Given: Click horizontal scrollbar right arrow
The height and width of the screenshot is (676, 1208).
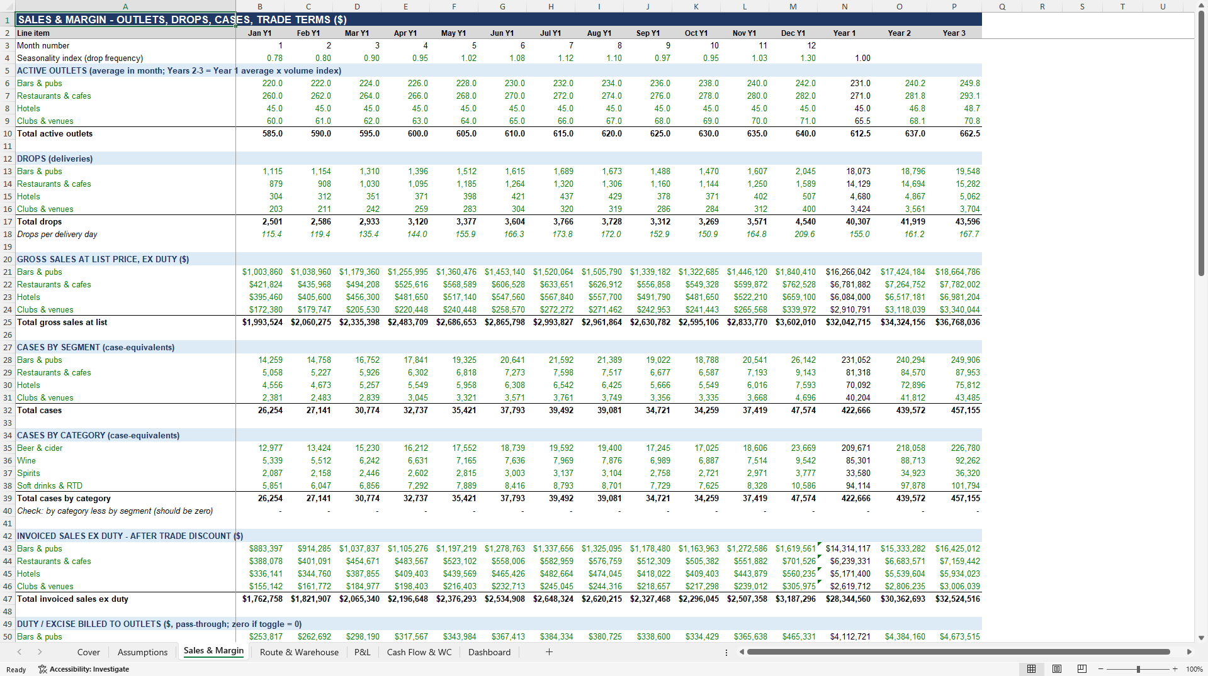Looking at the screenshot, I should tap(1189, 652).
